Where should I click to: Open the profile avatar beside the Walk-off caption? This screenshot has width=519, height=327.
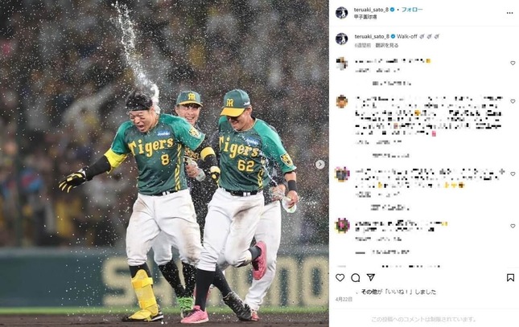point(342,39)
